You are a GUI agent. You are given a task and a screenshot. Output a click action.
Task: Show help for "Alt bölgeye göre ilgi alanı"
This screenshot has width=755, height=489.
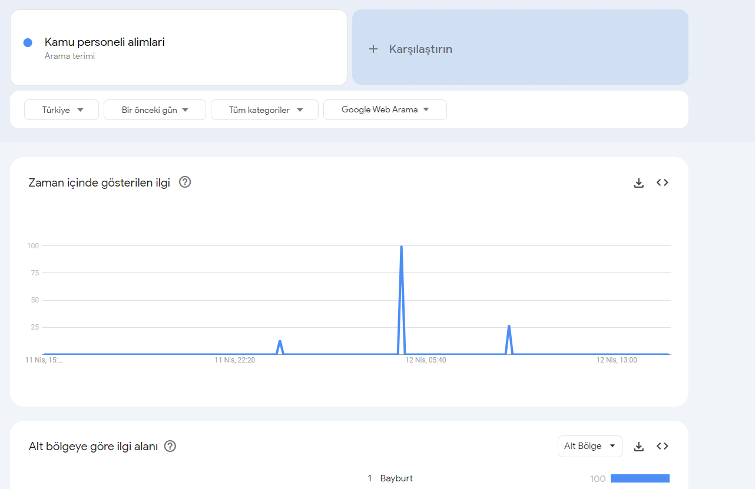170,446
